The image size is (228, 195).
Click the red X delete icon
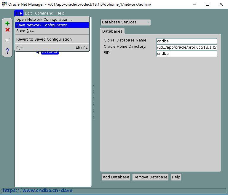(x=7, y=30)
